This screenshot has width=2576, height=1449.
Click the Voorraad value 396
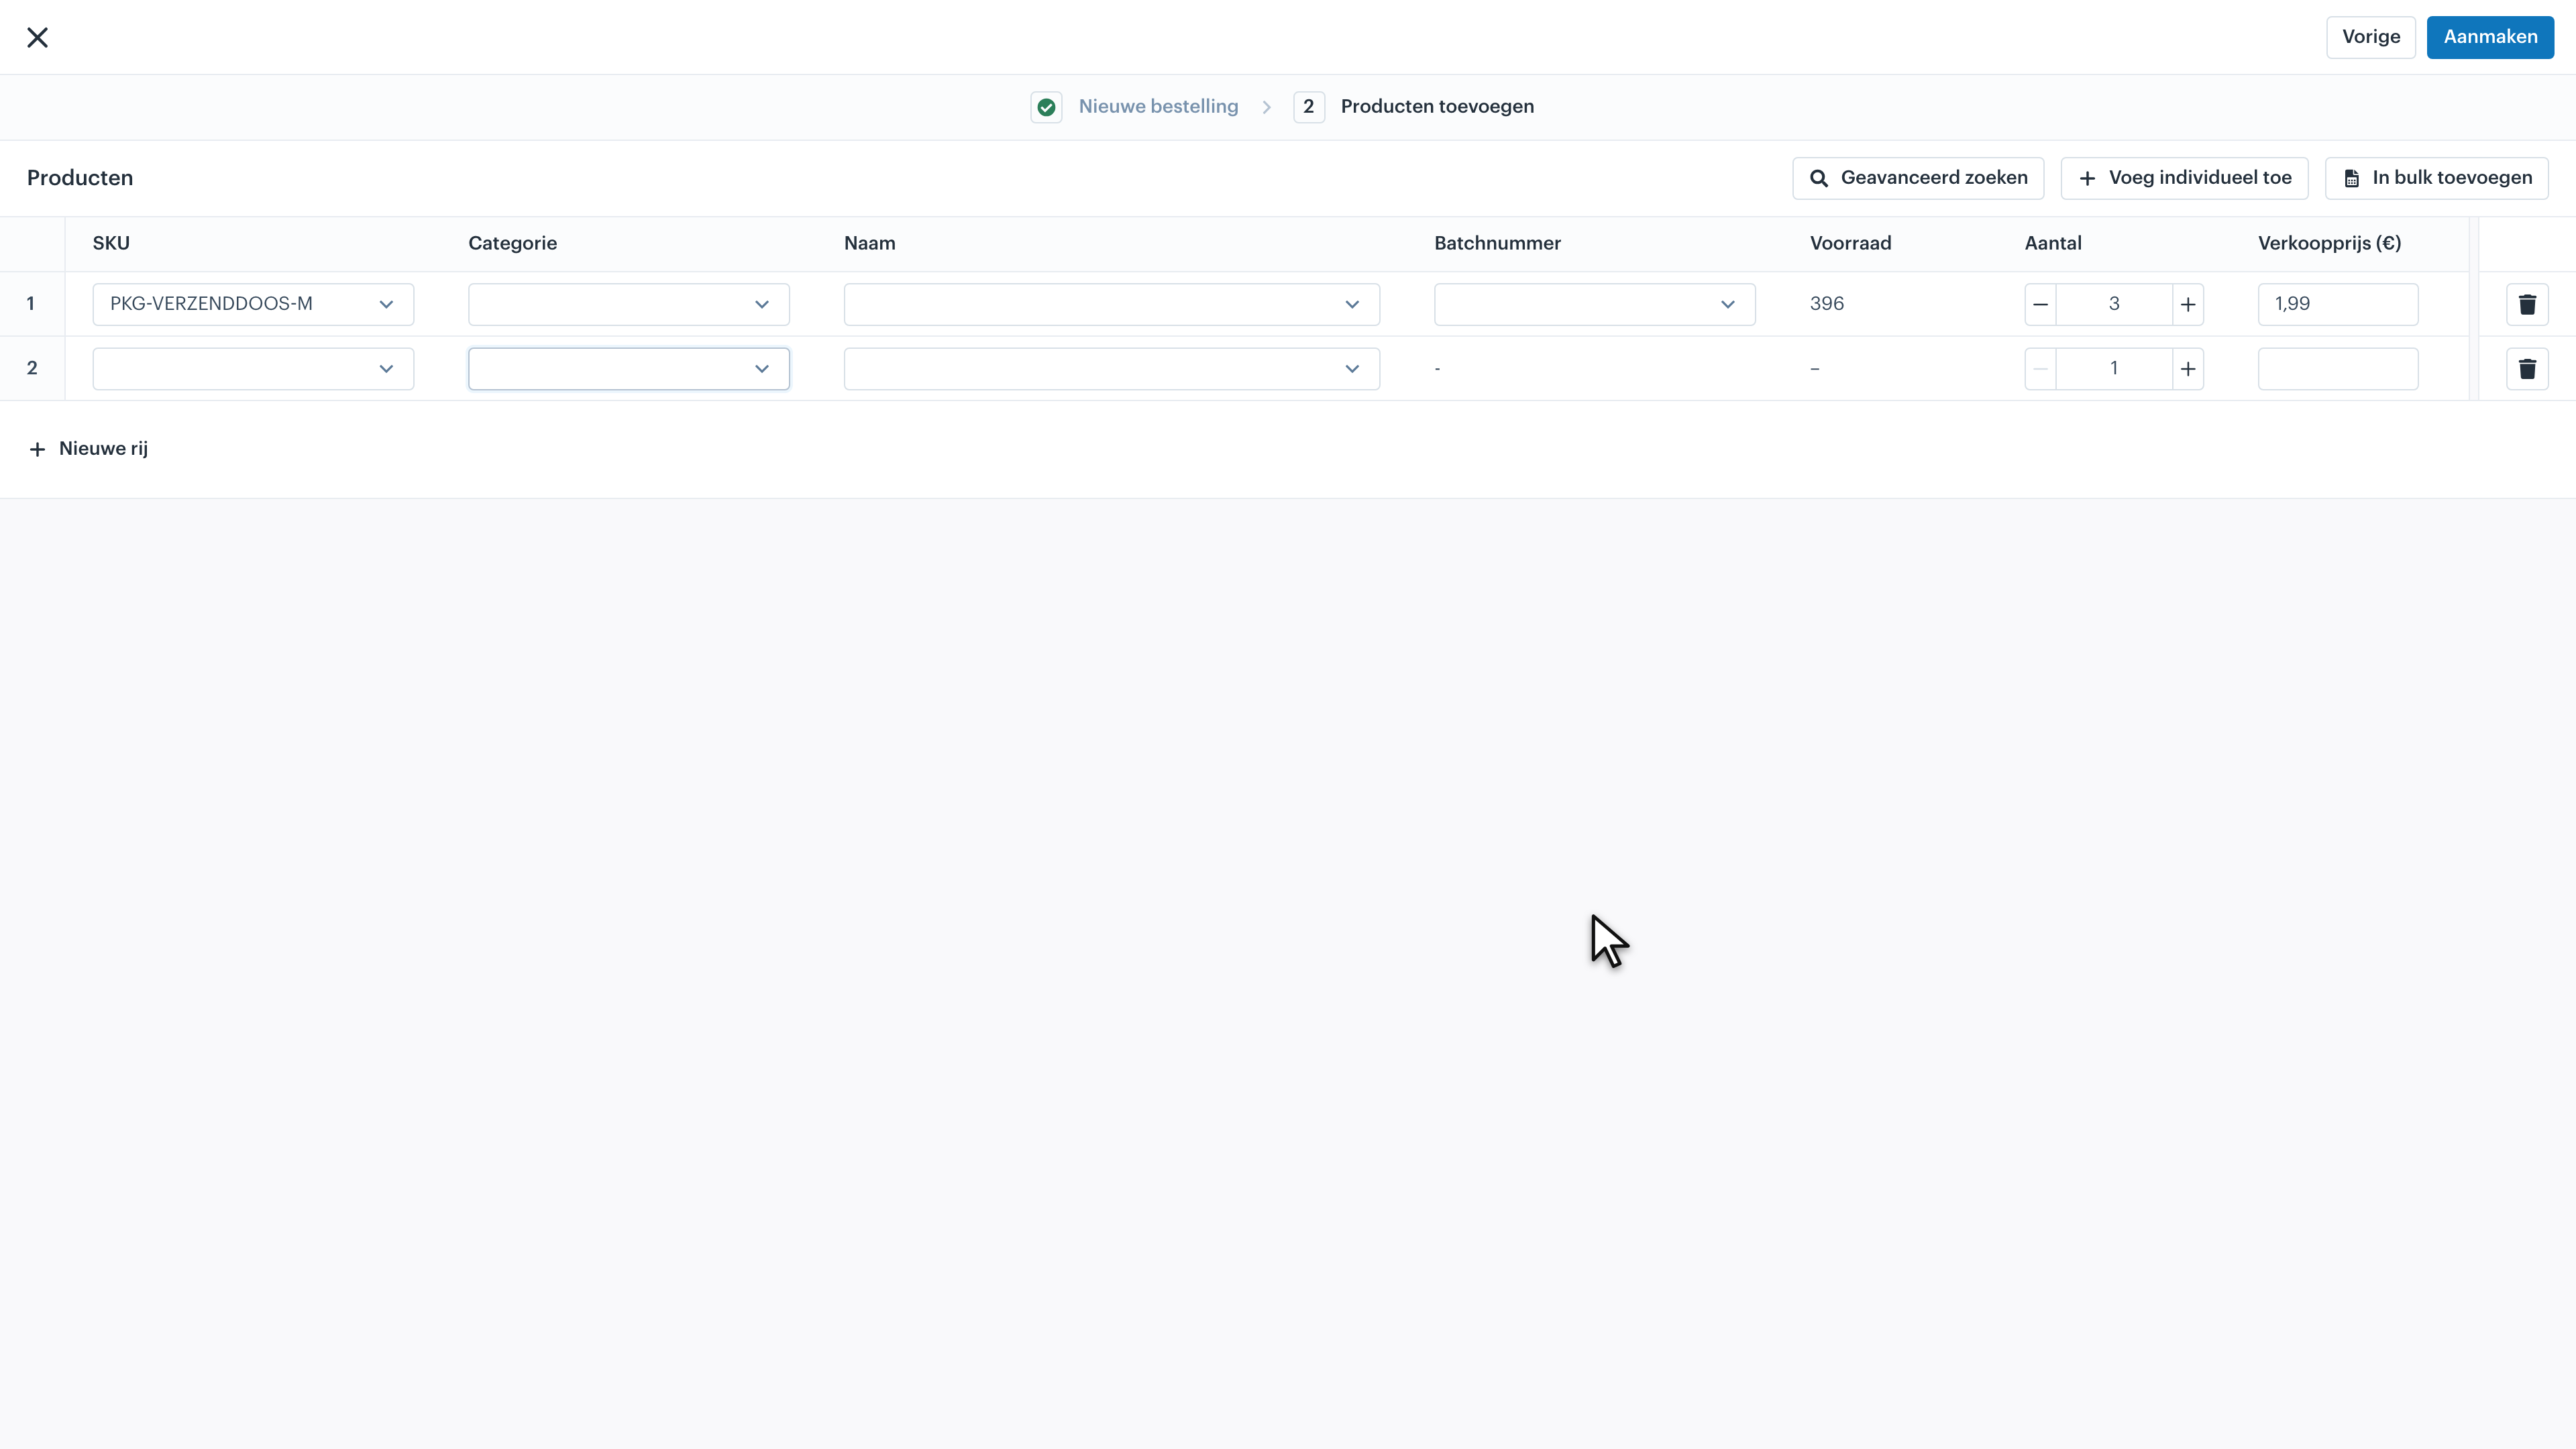click(1826, 304)
